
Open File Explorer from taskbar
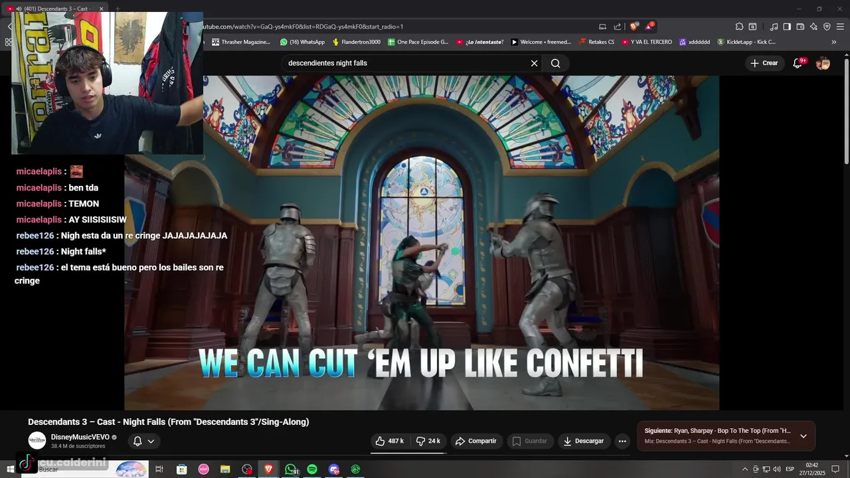(x=225, y=469)
